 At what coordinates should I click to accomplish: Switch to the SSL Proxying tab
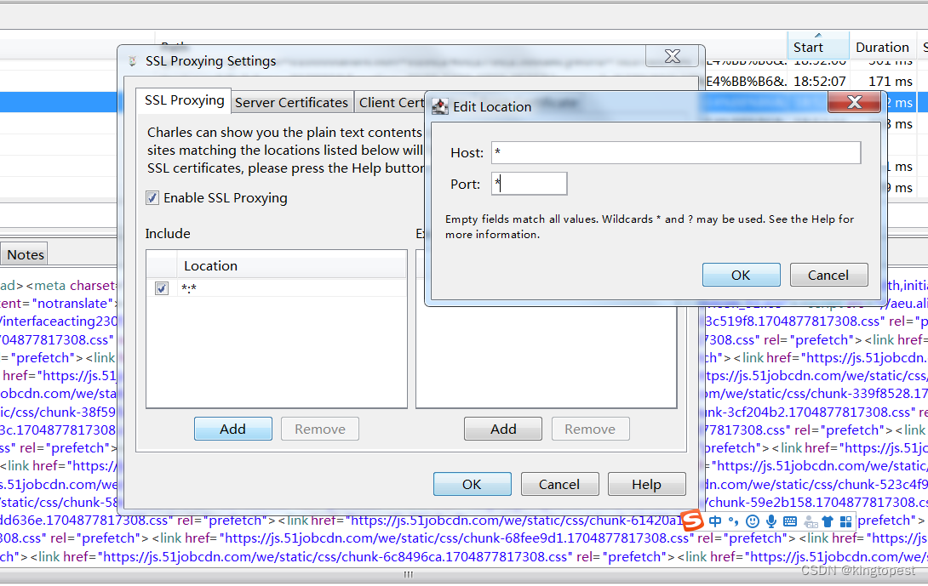(x=184, y=100)
